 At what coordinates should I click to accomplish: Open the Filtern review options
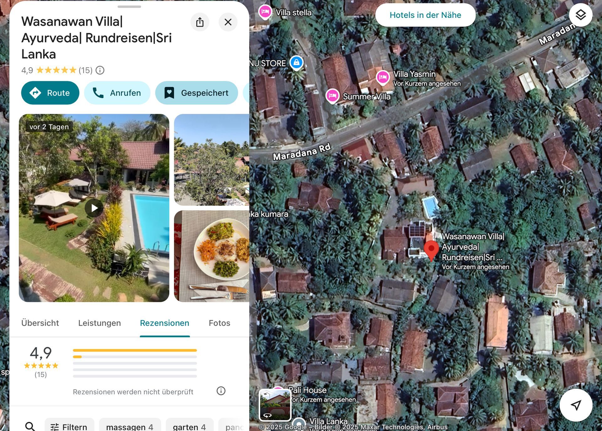[x=69, y=426]
